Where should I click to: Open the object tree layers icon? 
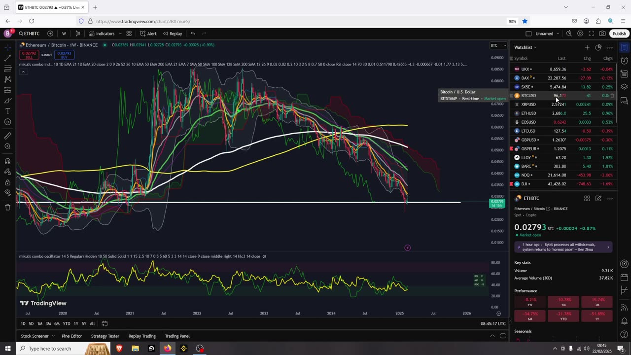click(624, 87)
